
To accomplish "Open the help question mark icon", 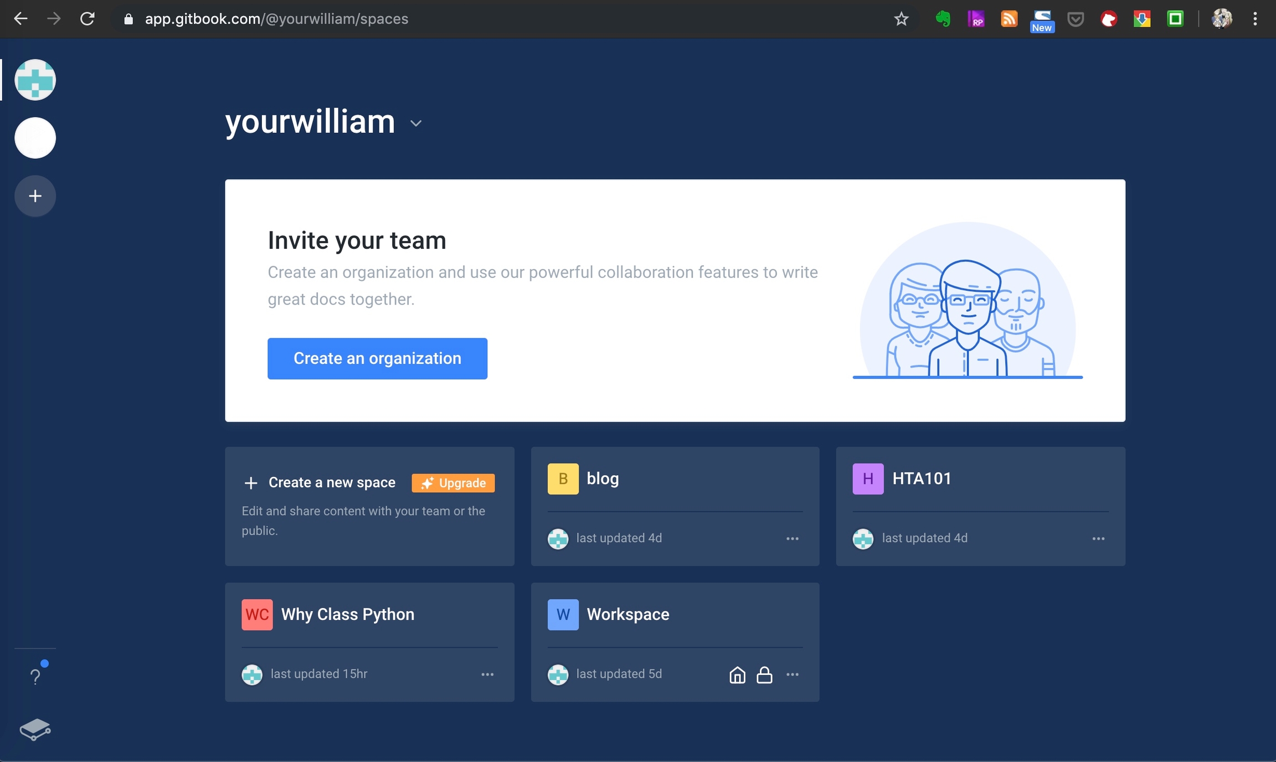I will tap(35, 677).
